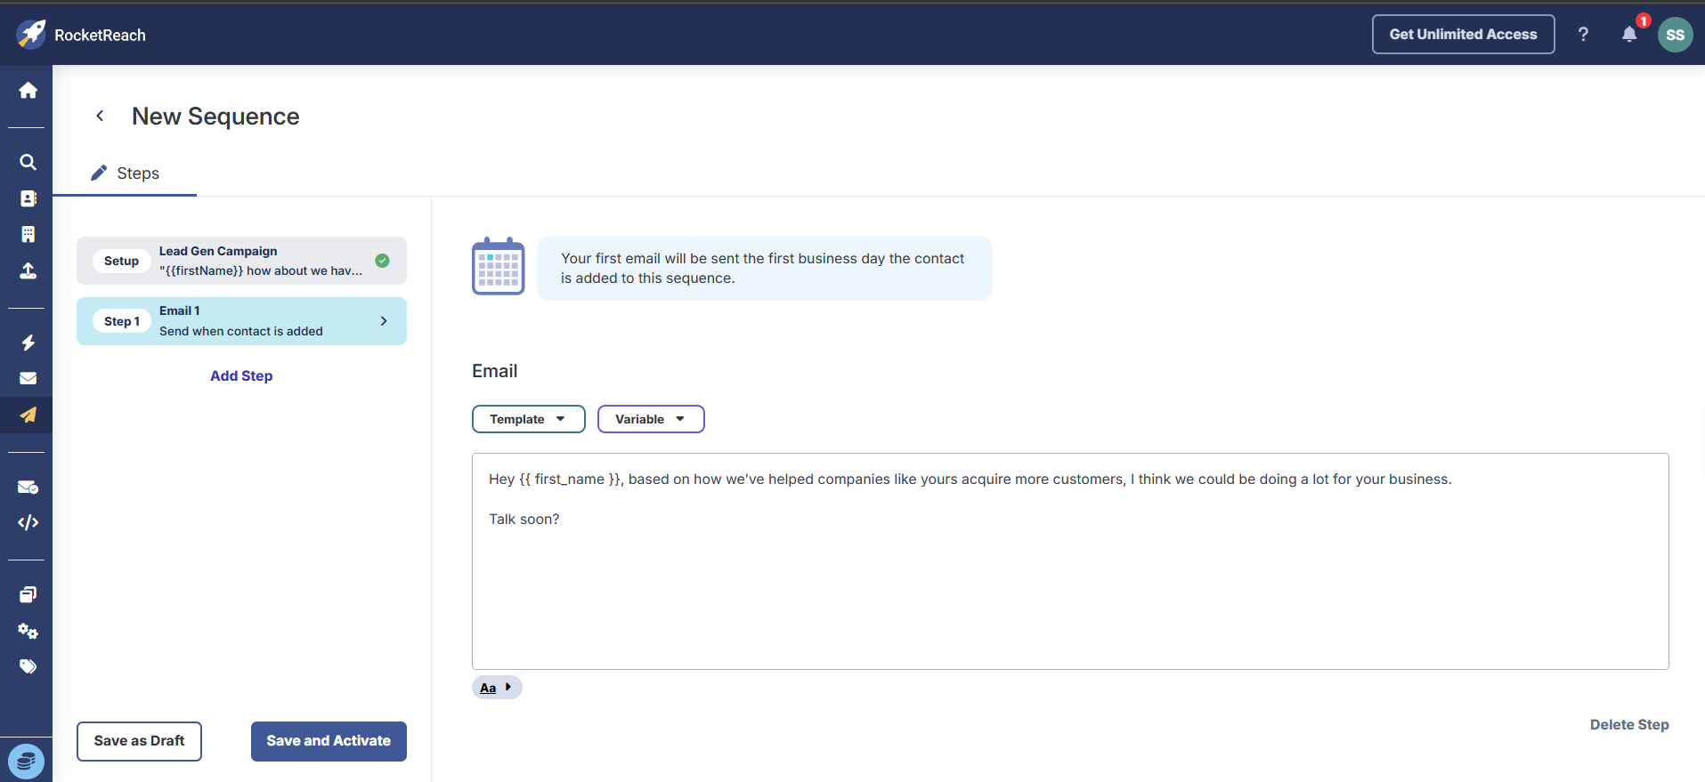Image resolution: width=1705 pixels, height=782 pixels.
Task: Open the SS user avatar menu
Action: coord(1675,35)
